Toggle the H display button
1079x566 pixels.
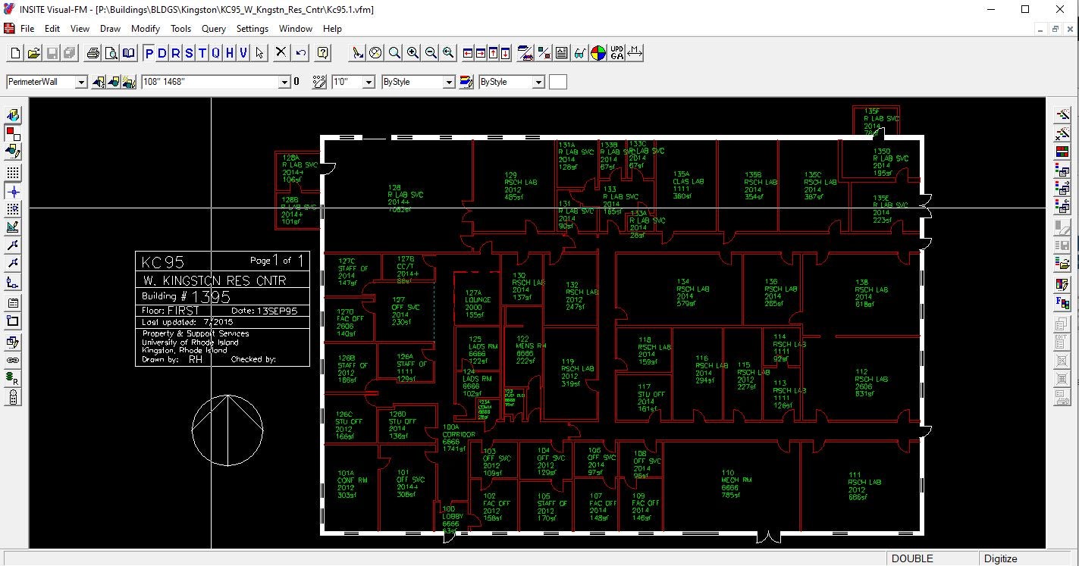pyautogui.click(x=230, y=53)
